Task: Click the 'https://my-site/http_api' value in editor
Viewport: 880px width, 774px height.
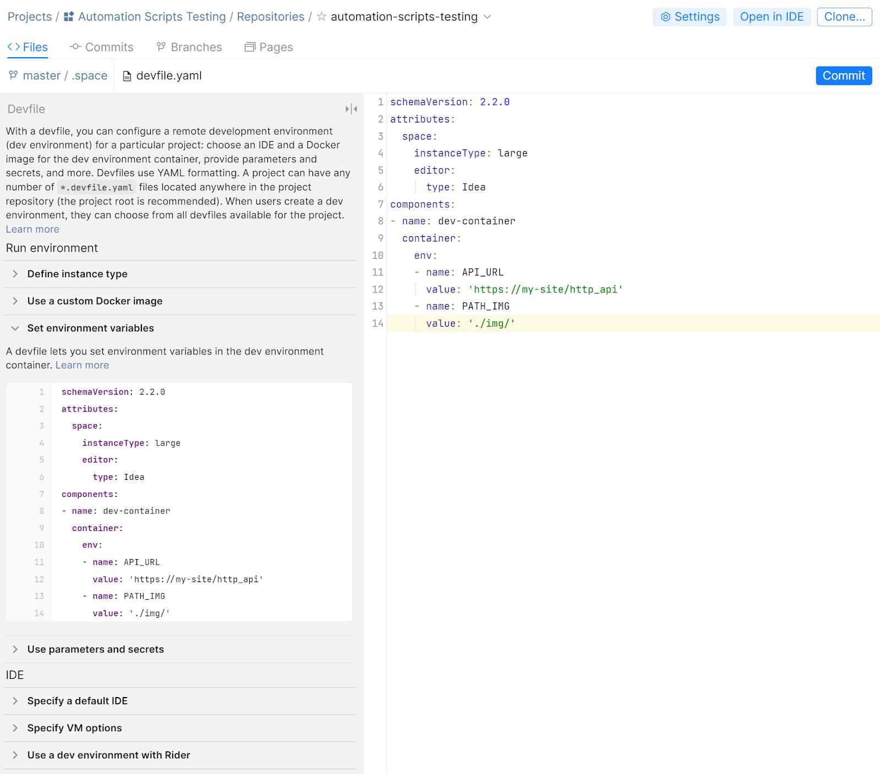Action: pyautogui.click(x=546, y=290)
